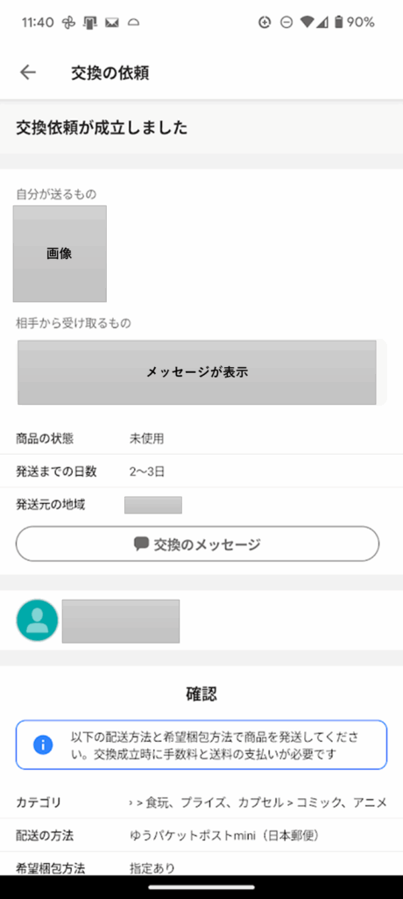The image size is (403, 899).
Task: Tap the 発送までの日数 2〜3日 row
Action: tap(201, 471)
